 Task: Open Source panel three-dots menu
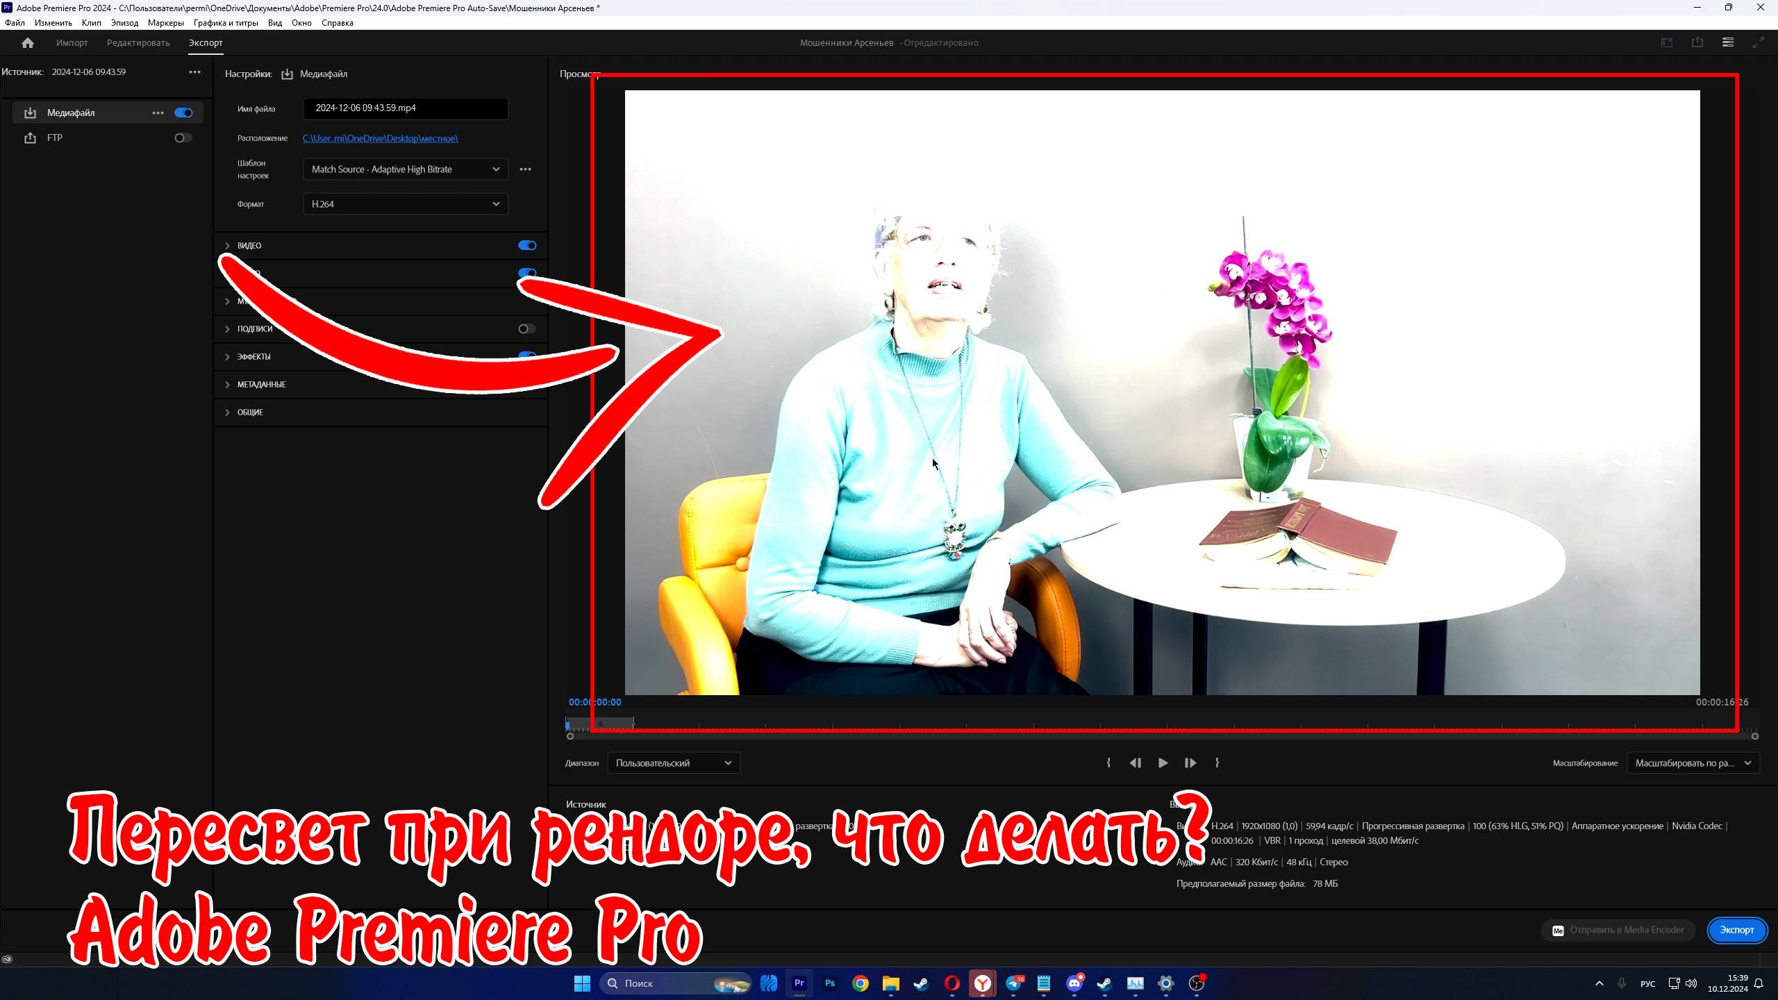(194, 72)
